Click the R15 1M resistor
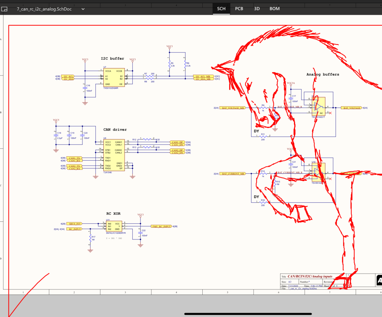Viewport: 382px width, 317px height. click(275, 183)
